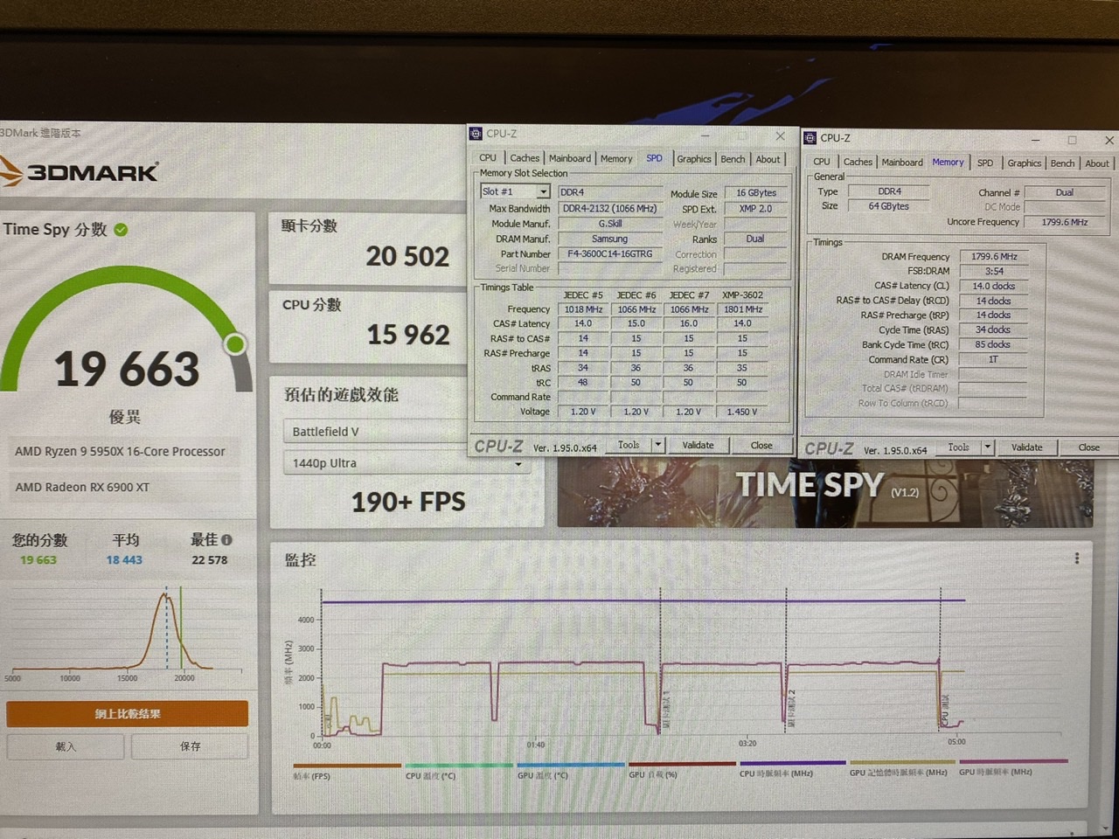Minimize the left CPU-Z window

705,135
